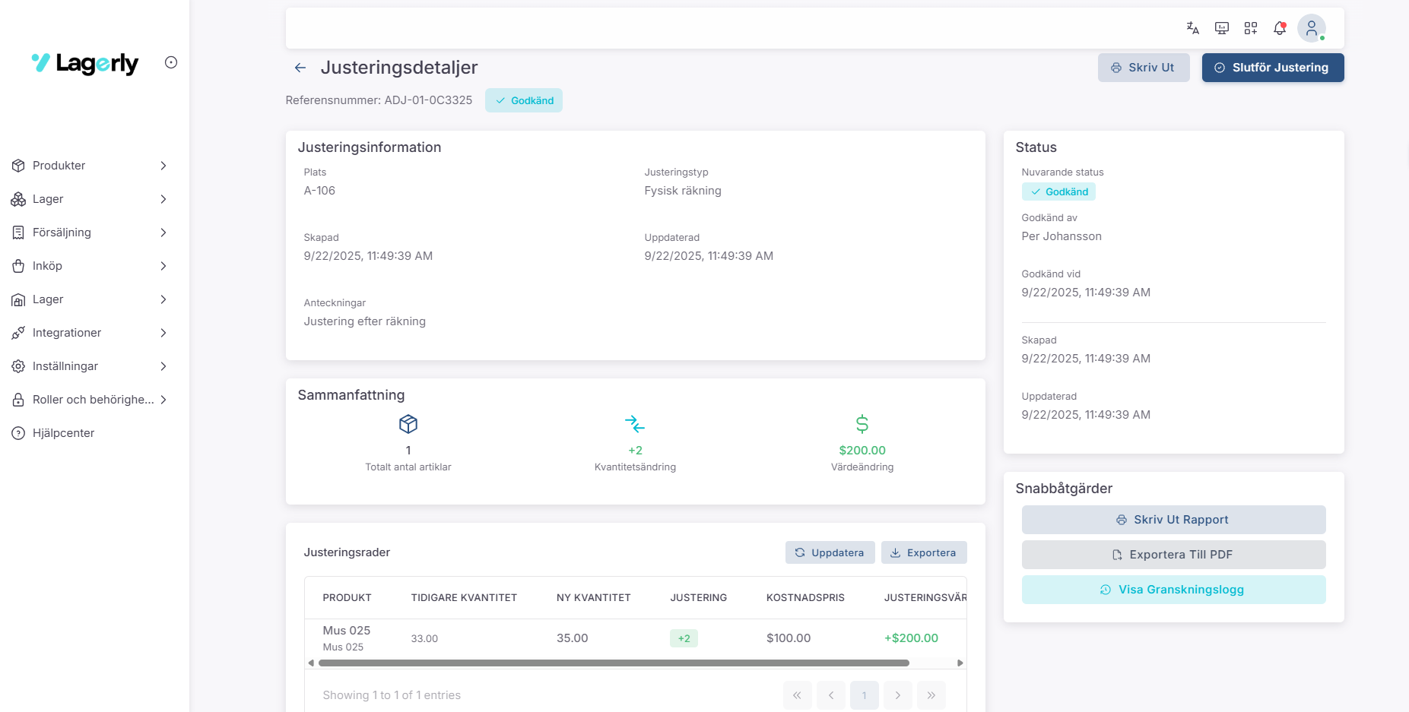The image size is (1409, 712).
Task: Expand the Försäljning section
Action: pyautogui.click(x=89, y=233)
